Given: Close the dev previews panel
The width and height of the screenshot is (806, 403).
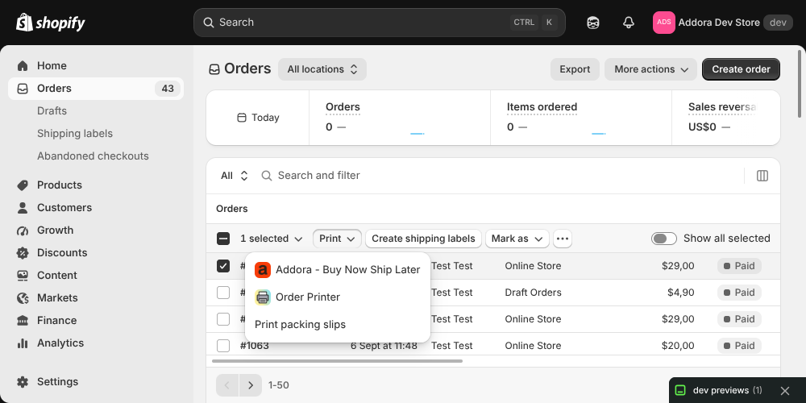Looking at the screenshot, I should [x=785, y=391].
